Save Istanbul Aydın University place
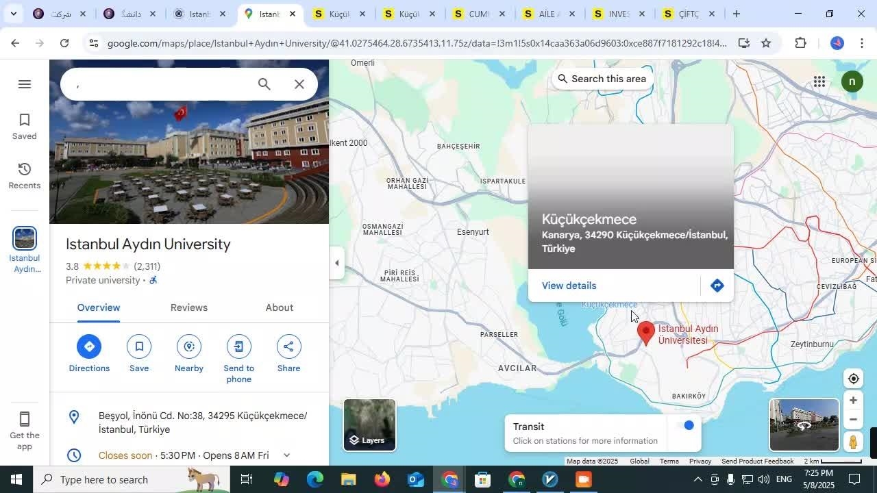Screen dimensions: 877x493 (x=139, y=346)
